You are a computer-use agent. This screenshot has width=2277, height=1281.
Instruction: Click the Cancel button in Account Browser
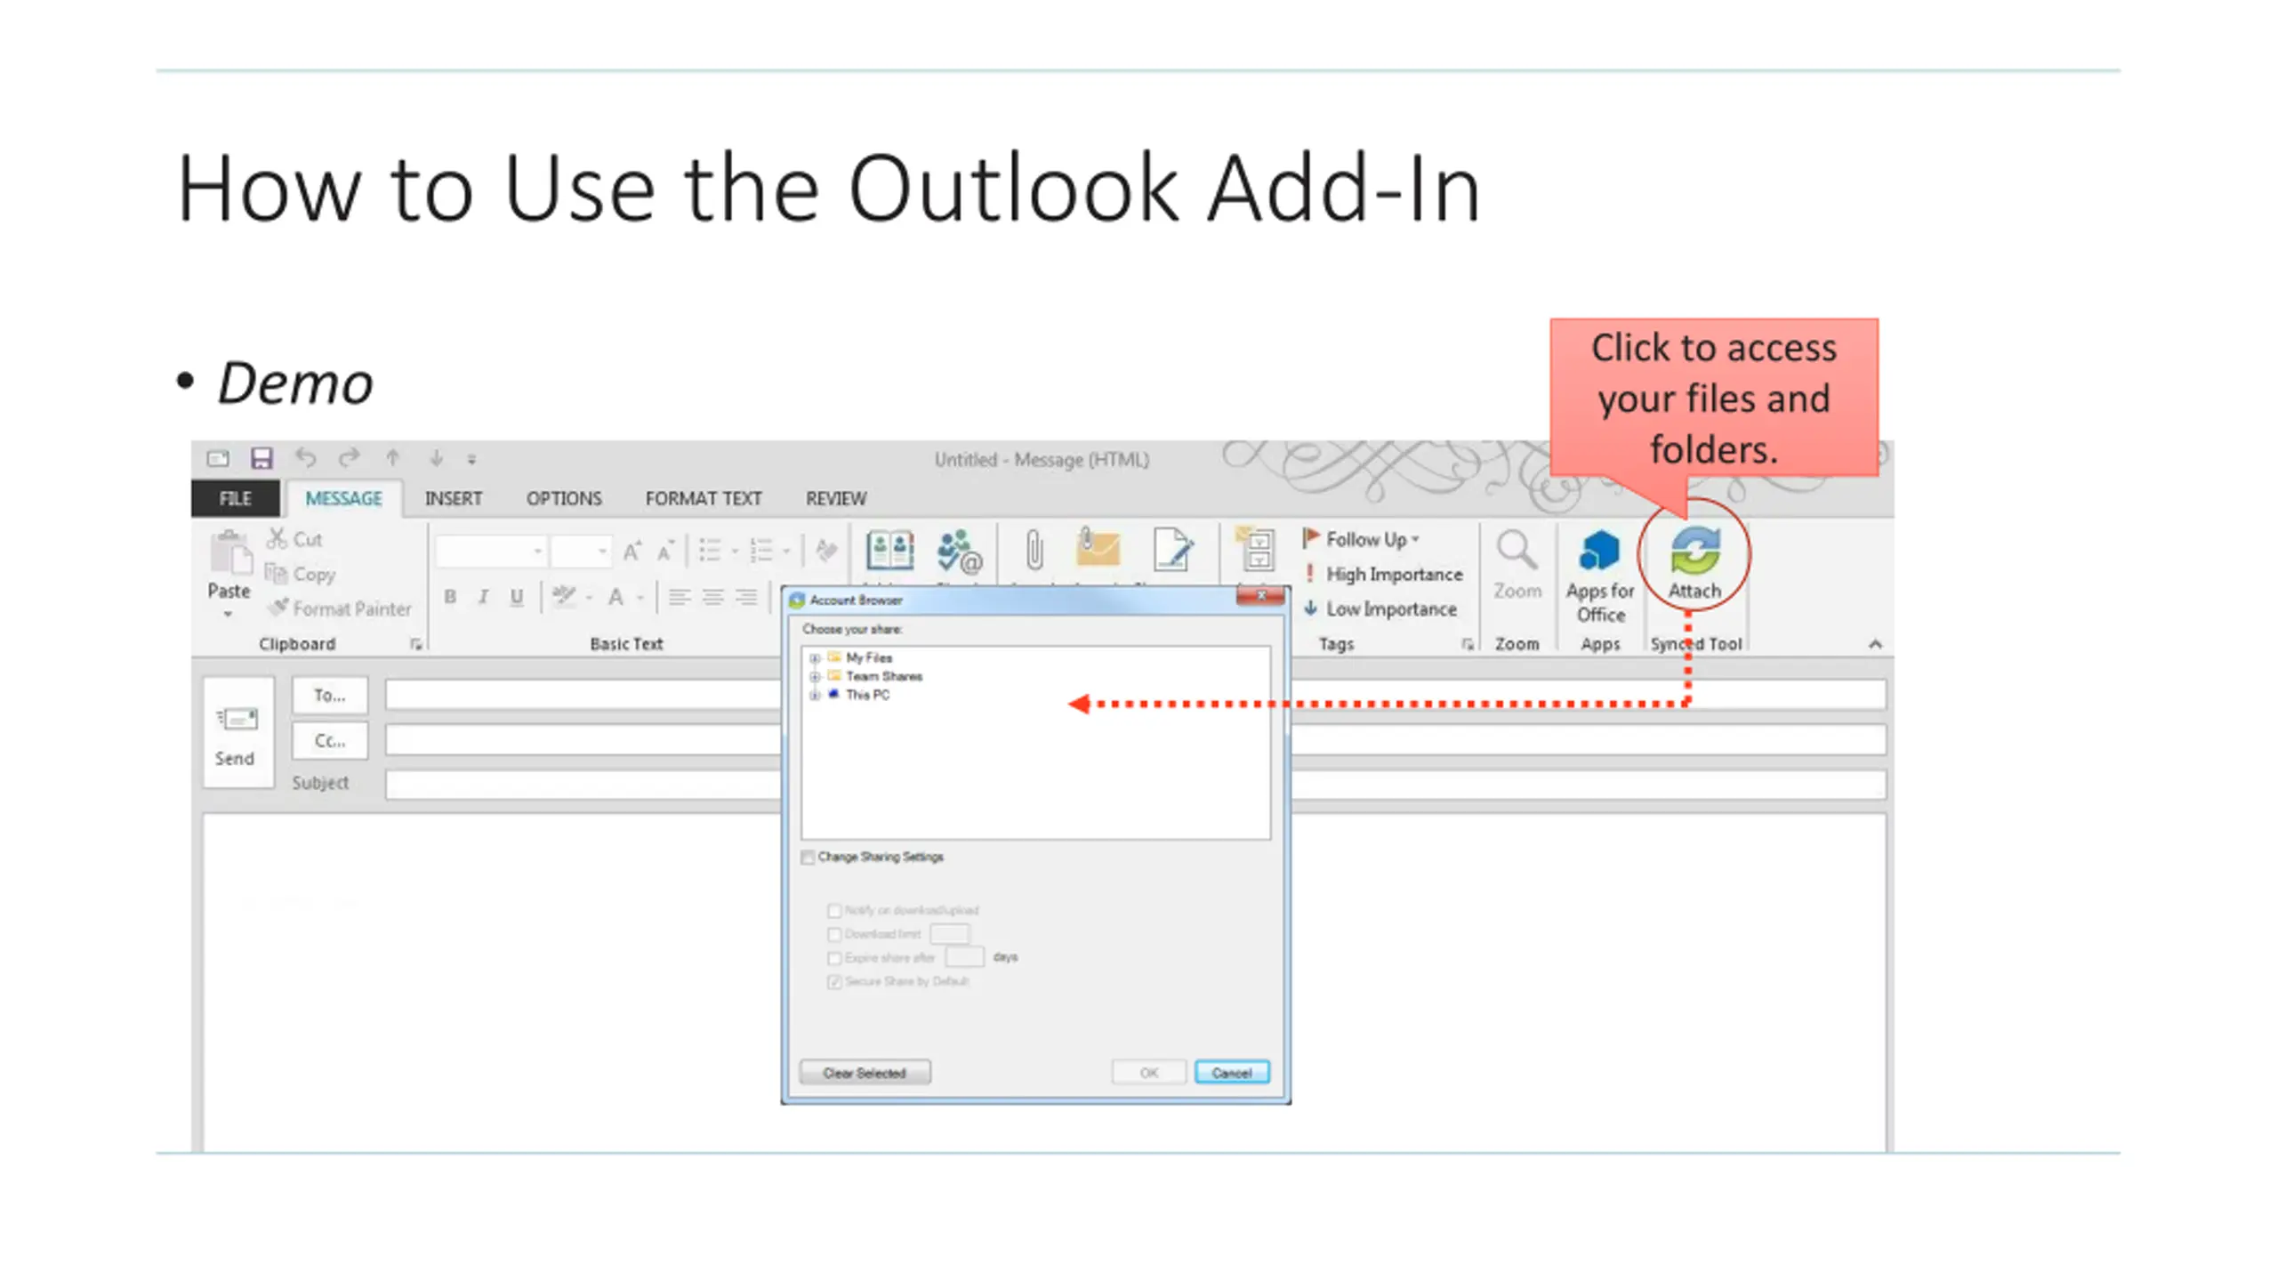coord(1232,1072)
